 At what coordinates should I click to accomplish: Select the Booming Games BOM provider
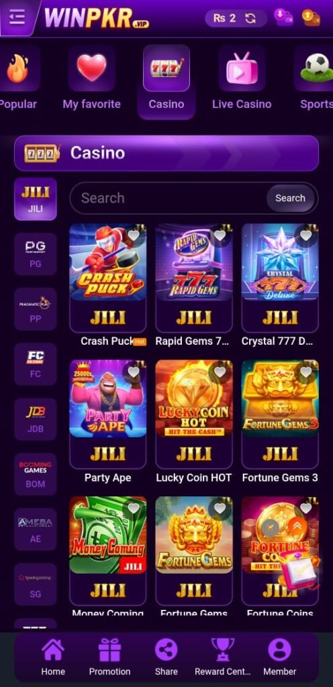[x=36, y=474]
